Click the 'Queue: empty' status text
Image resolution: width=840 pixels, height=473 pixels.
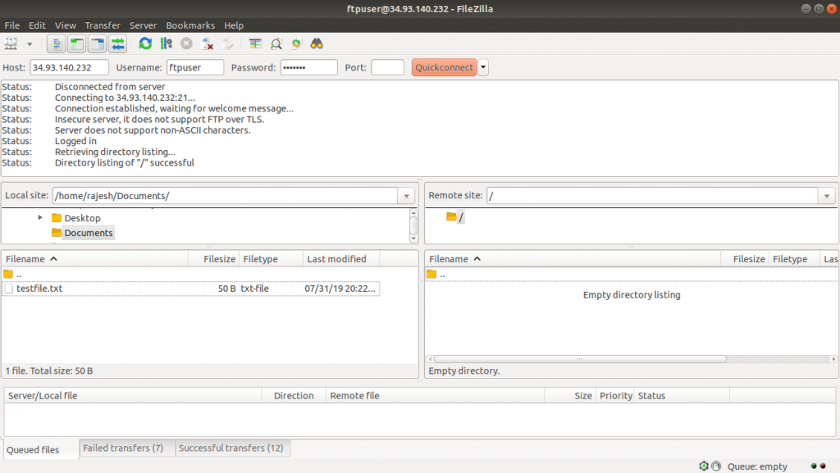tap(757, 466)
